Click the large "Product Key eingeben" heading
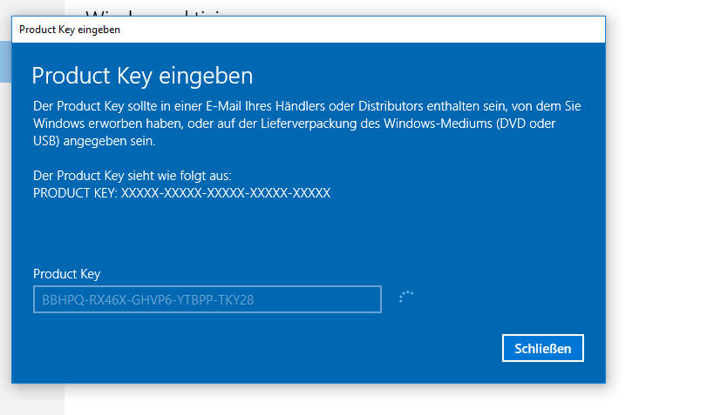707x415 pixels. [142, 75]
